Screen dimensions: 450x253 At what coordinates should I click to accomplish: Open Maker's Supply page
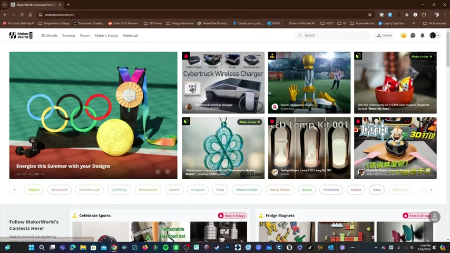tap(106, 35)
